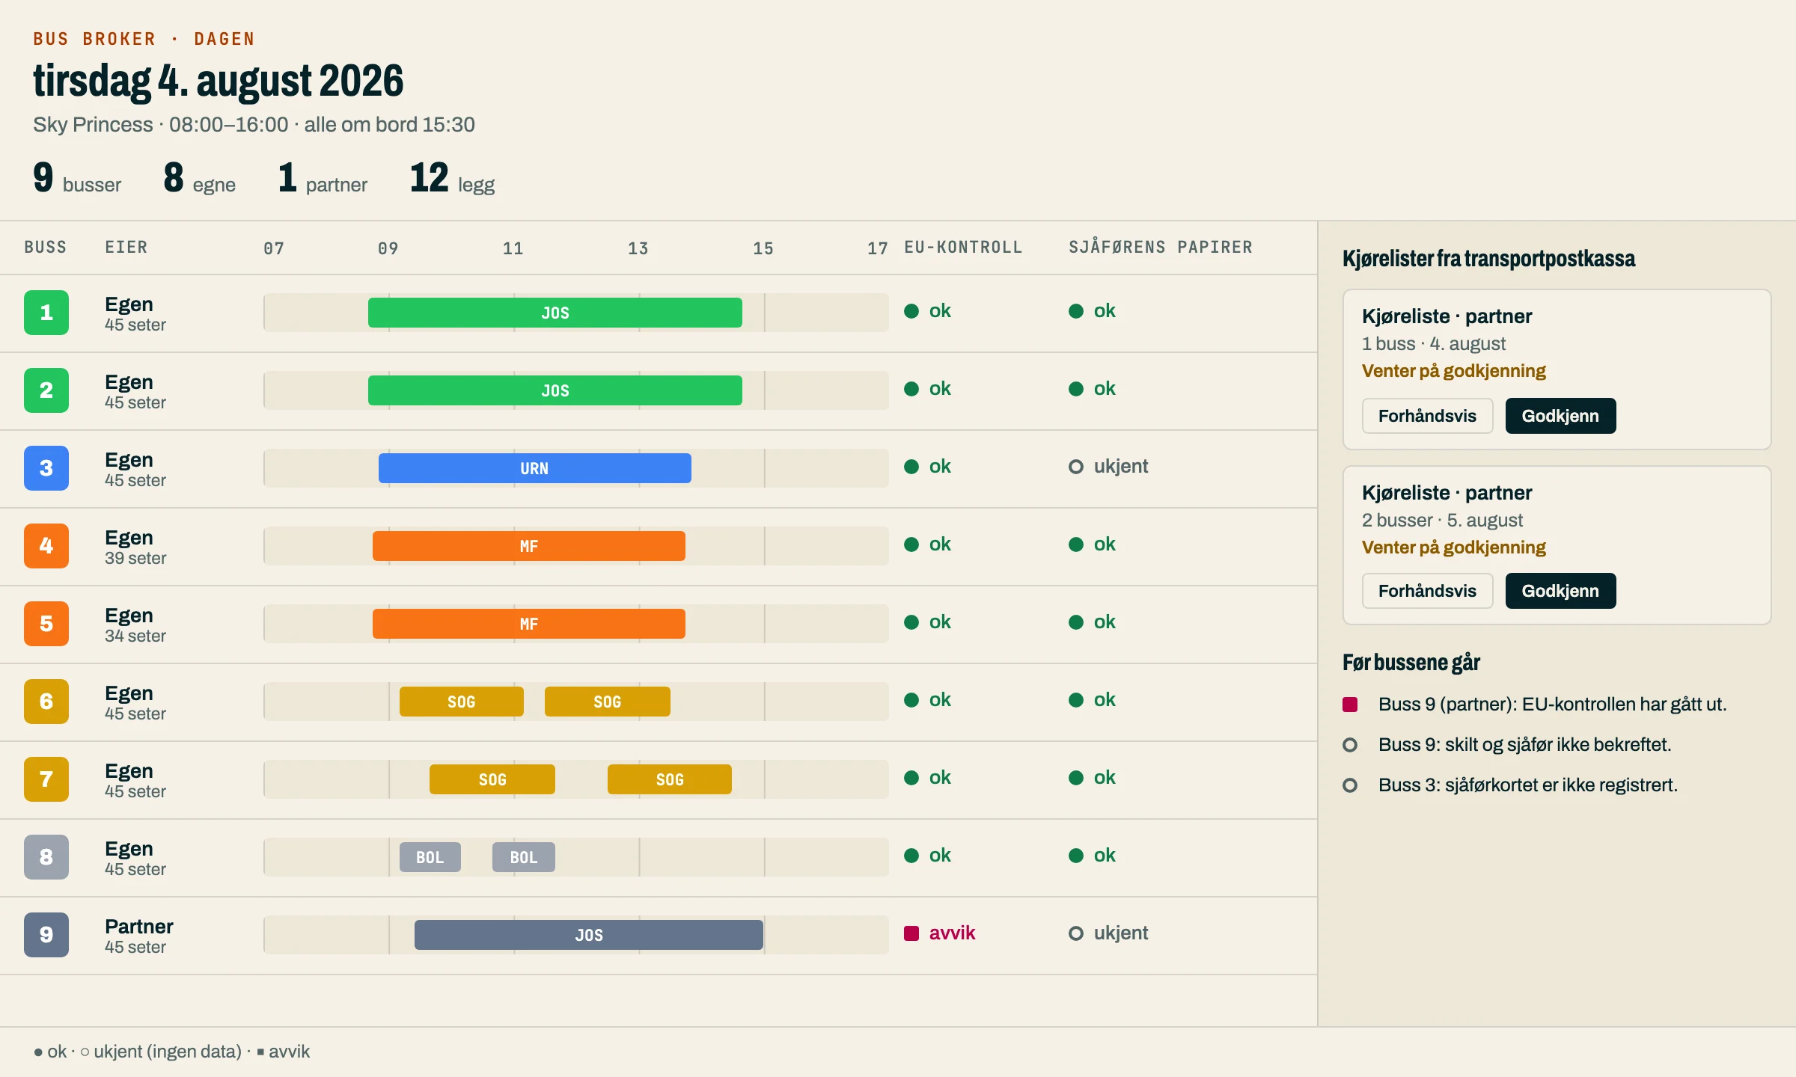Click the '12 legg' summary stat

(x=453, y=179)
